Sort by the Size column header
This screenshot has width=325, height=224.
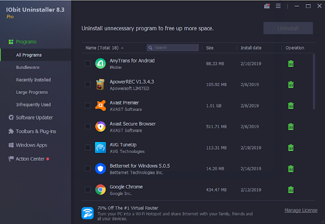(x=210, y=48)
